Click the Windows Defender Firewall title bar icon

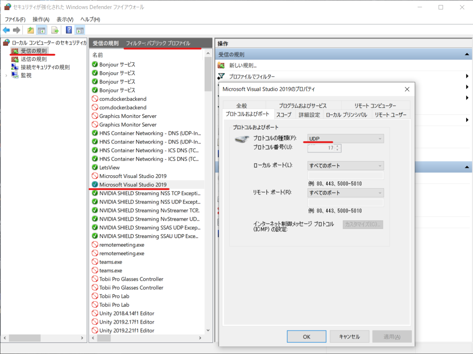coord(8,7)
